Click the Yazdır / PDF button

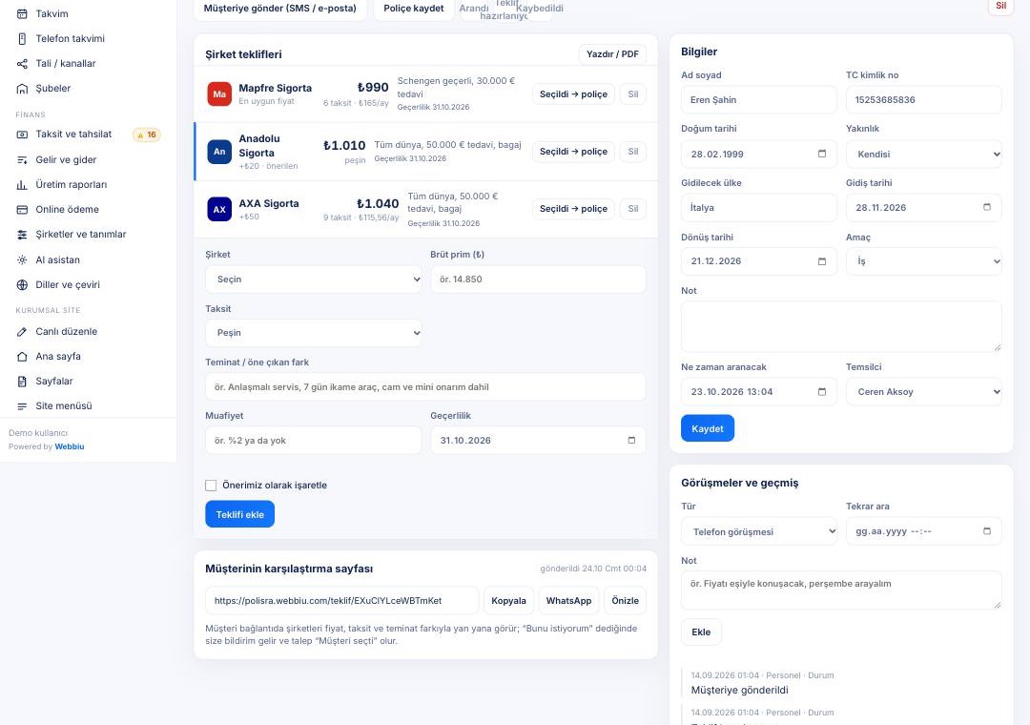pos(612,54)
